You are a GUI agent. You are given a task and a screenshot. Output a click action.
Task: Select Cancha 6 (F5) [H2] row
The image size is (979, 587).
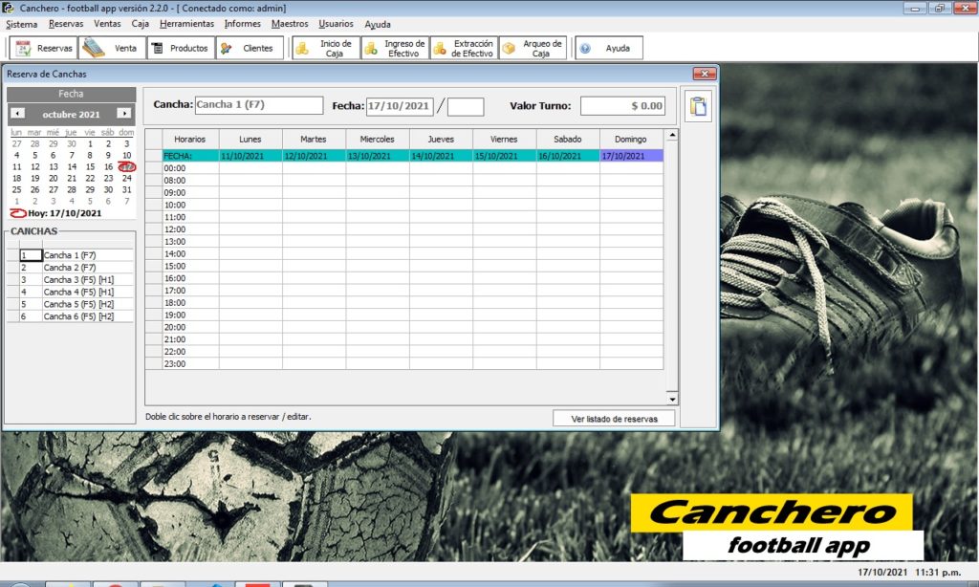pyautogui.click(x=70, y=316)
